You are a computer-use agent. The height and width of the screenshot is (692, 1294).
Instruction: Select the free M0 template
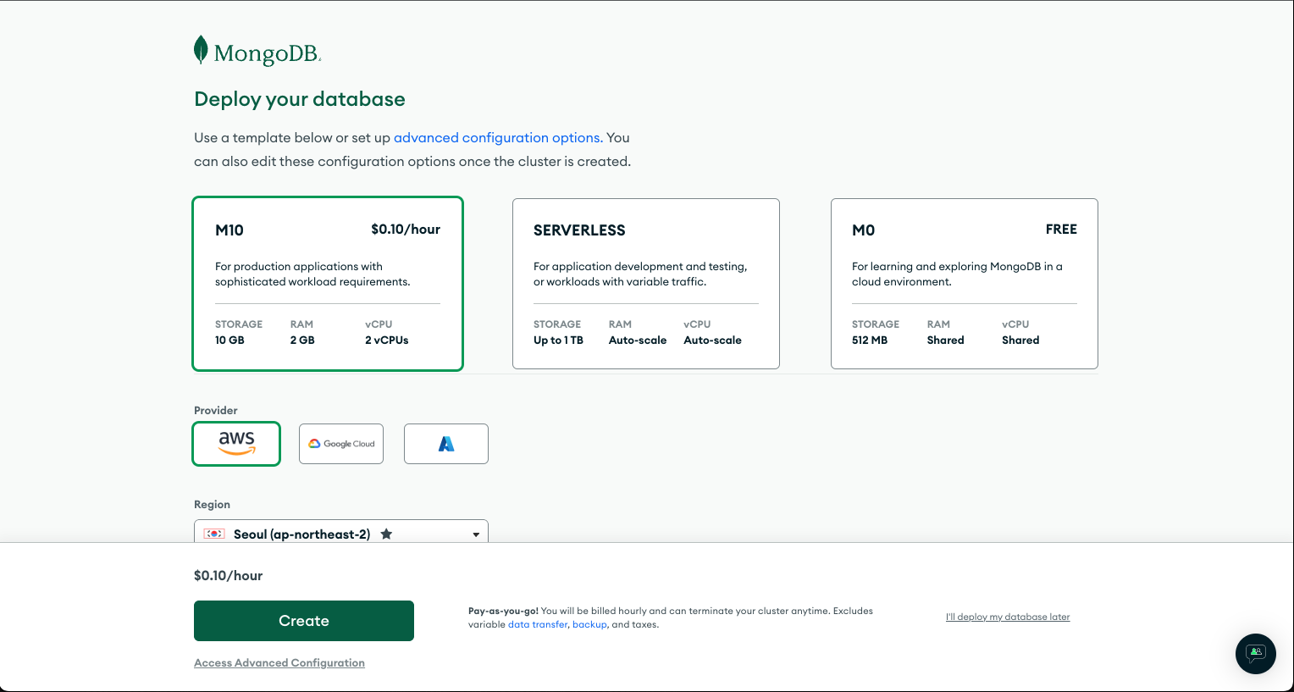965,284
